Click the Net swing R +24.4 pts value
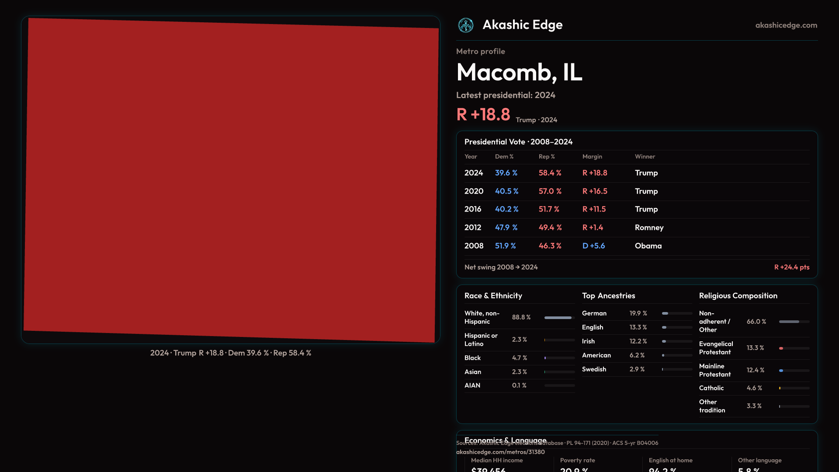The height and width of the screenshot is (472, 839). pyautogui.click(x=791, y=267)
